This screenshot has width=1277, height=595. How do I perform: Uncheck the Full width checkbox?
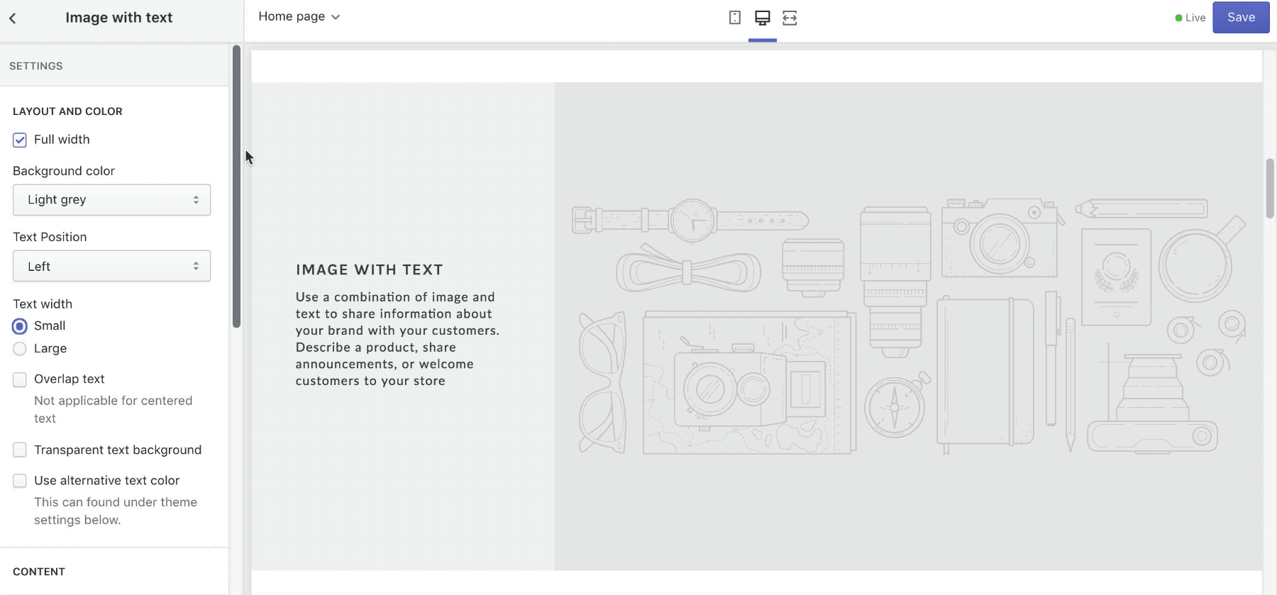tap(20, 140)
